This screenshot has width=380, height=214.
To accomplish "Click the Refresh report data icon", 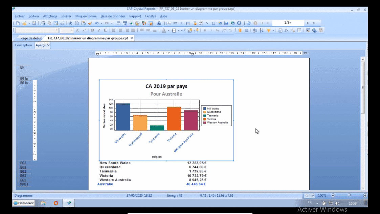I will tap(249, 23).
